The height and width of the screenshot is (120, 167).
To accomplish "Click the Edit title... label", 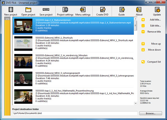I will tap(156, 26).
